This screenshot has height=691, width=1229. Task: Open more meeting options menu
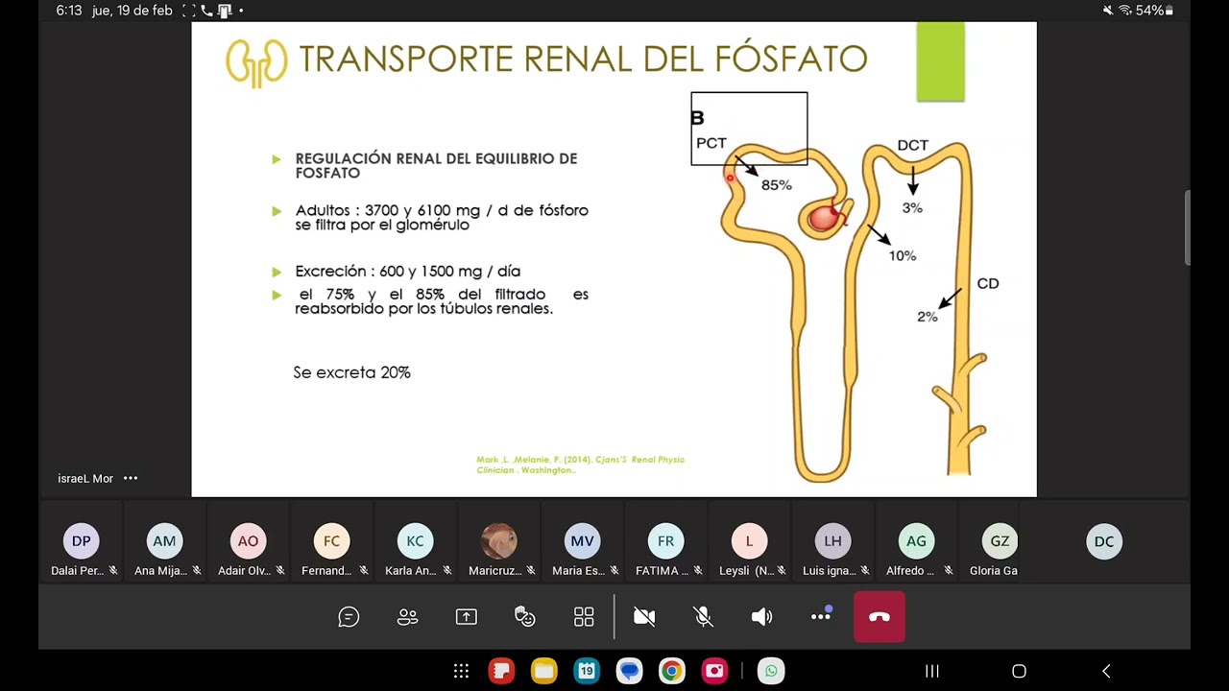click(821, 616)
